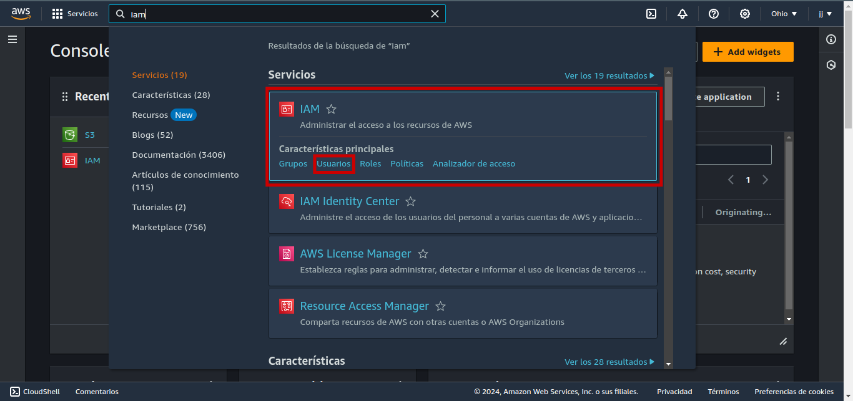This screenshot has height=401, width=853.
Task: Open Comentarios in the footer
Action: (x=97, y=392)
